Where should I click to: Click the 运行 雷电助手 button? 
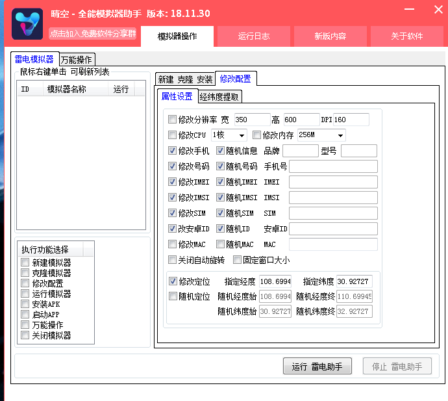click(x=317, y=366)
